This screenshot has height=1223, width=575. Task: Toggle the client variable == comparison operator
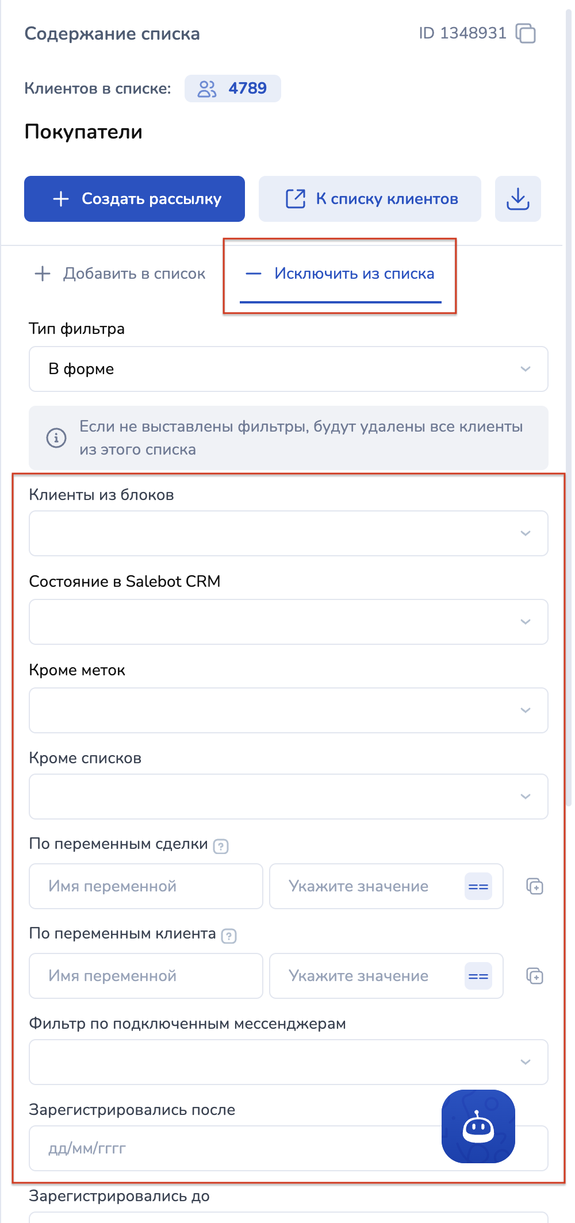pyautogui.click(x=478, y=976)
